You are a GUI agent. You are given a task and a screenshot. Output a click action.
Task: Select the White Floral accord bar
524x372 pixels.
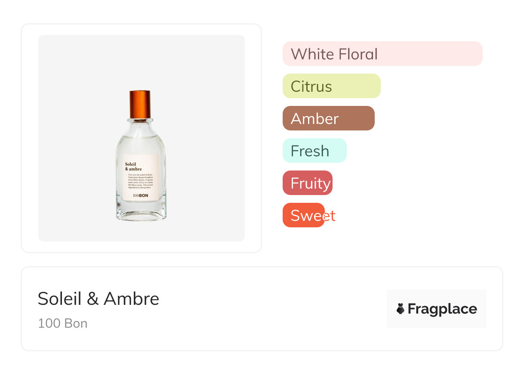pyautogui.click(x=382, y=54)
